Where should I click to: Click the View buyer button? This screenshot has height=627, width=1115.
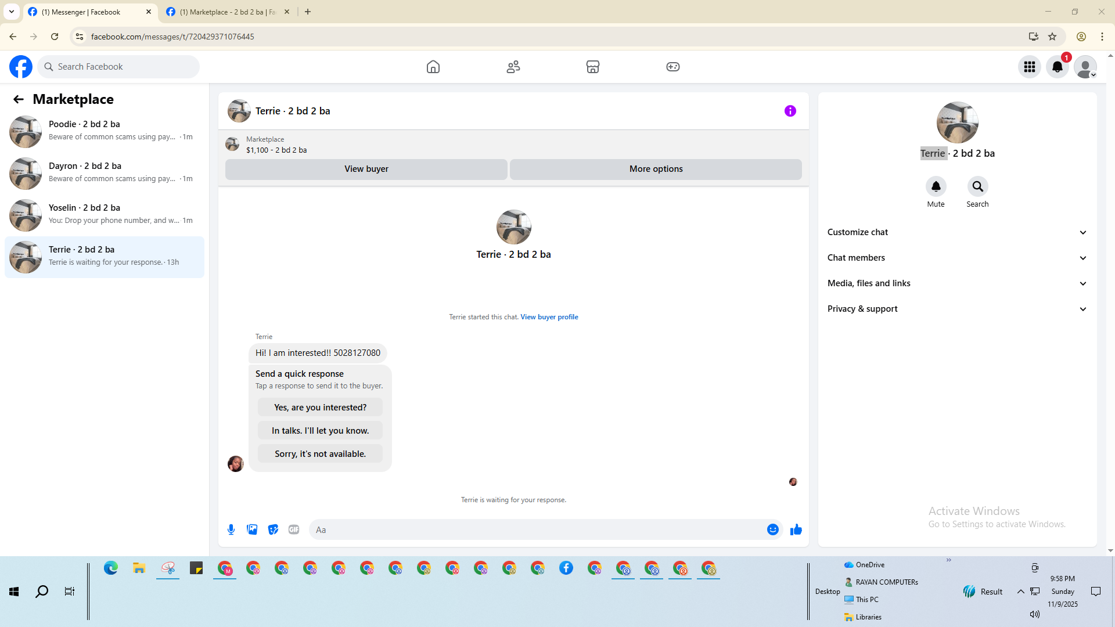point(366,169)
